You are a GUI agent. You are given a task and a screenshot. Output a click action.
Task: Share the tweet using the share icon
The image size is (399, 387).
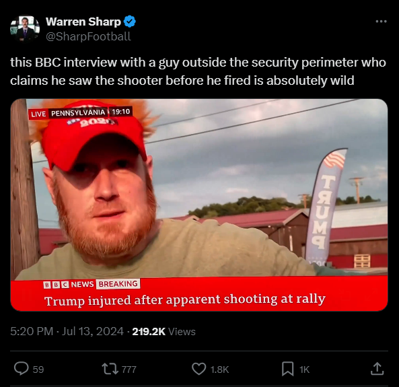[377, 369]
